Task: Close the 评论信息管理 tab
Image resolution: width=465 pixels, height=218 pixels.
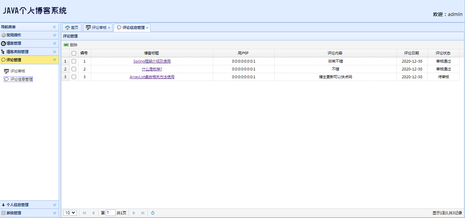Action: pos(147,28)
